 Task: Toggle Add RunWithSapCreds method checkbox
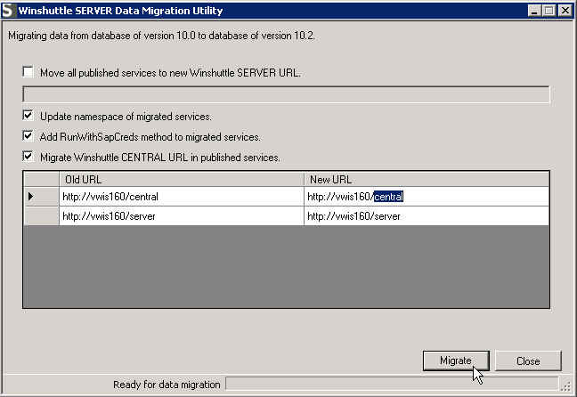pos(28,136)
